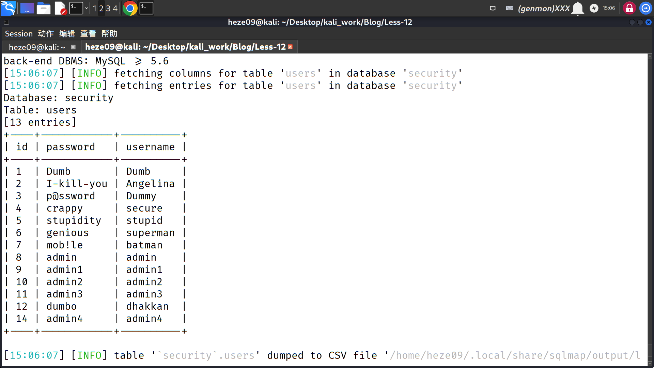Open the 查看 menu
654x368 pixels.
click(88, 34)
